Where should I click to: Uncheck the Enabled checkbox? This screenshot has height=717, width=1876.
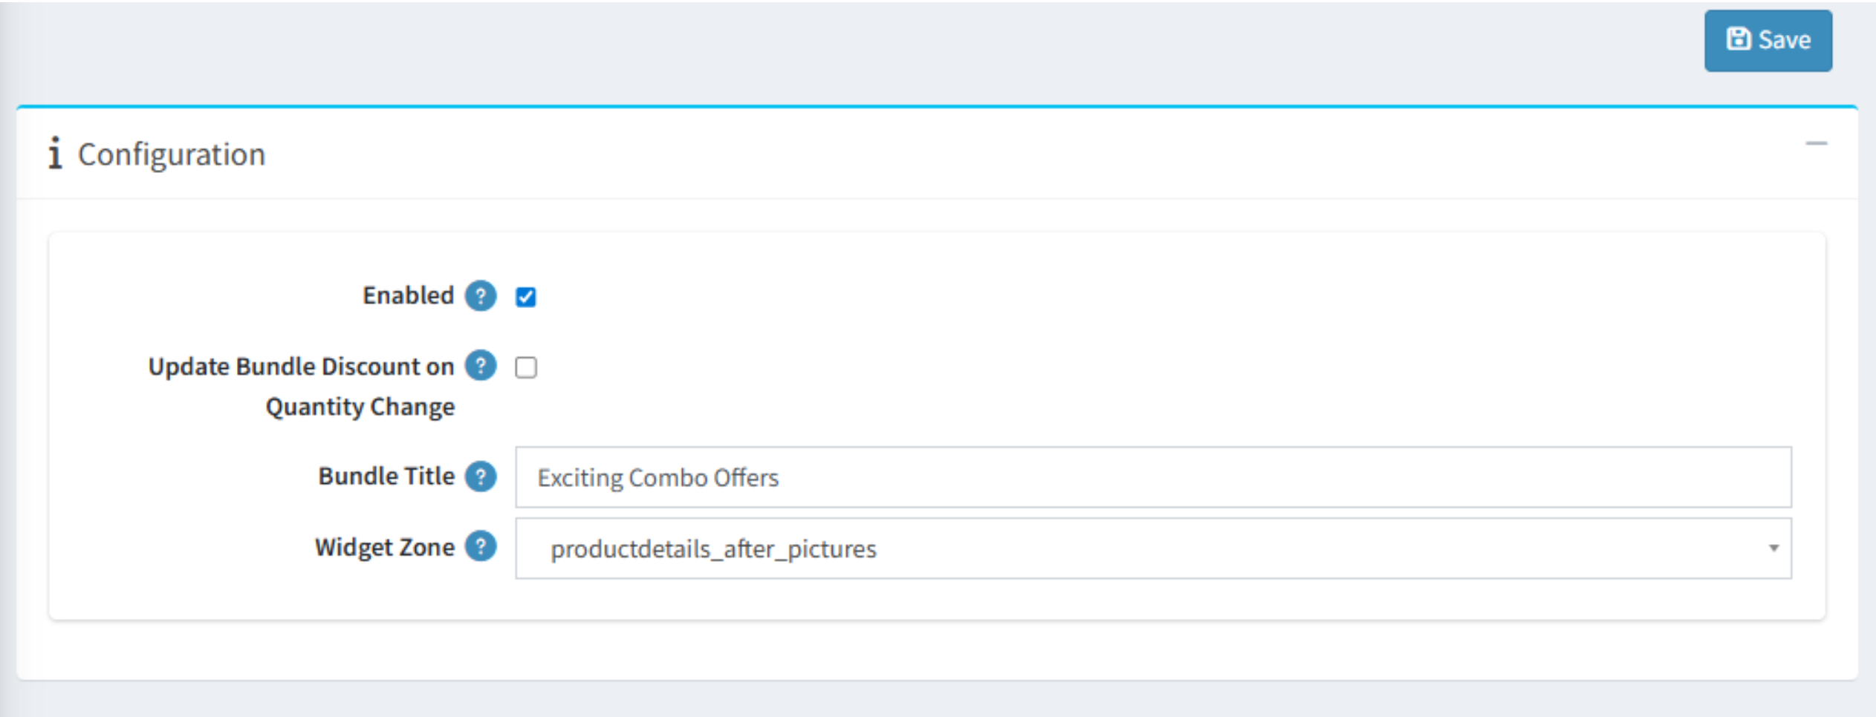(x=526, y=297)
